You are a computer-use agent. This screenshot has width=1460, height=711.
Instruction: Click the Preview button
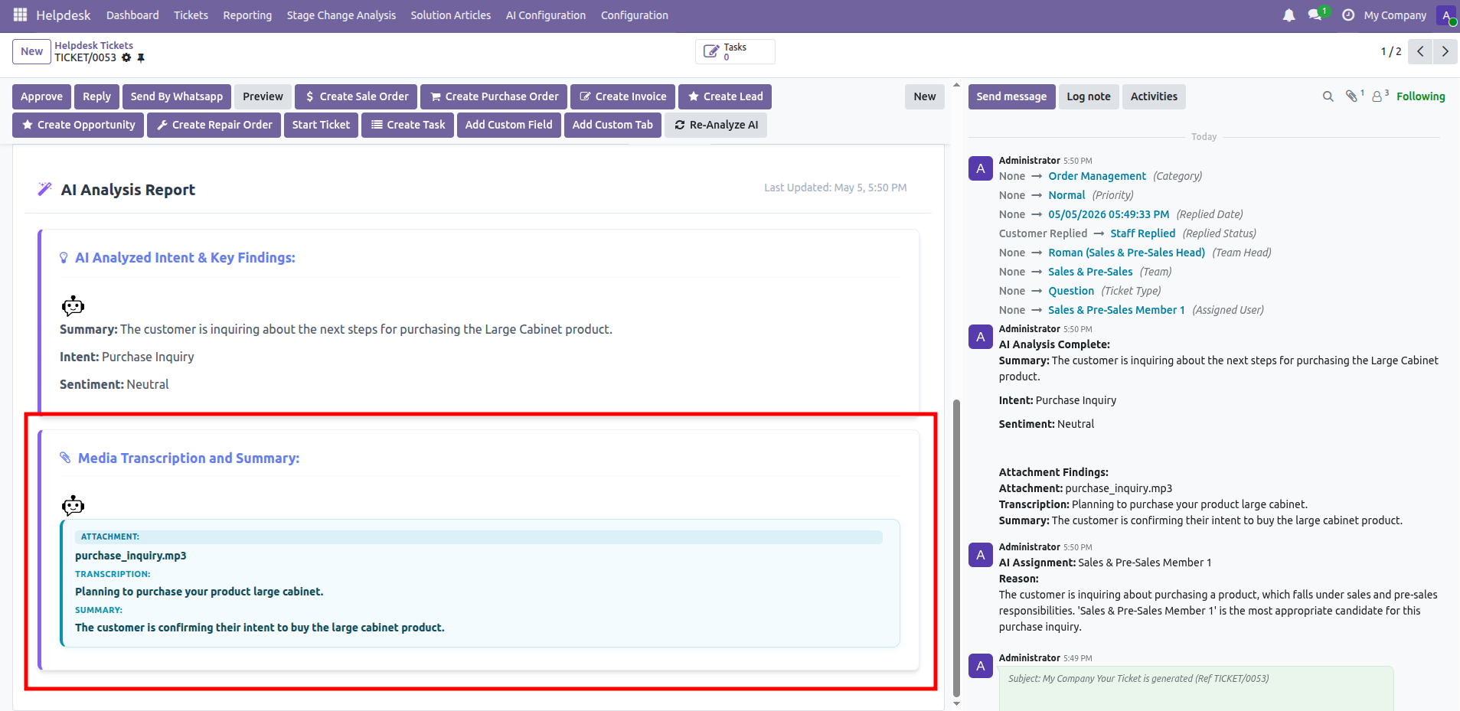coord(263,96)
